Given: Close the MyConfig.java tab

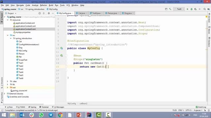Looking at the screenshot, I should (x=73, y=13).
